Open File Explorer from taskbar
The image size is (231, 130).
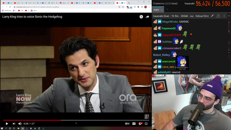(18, 129)
